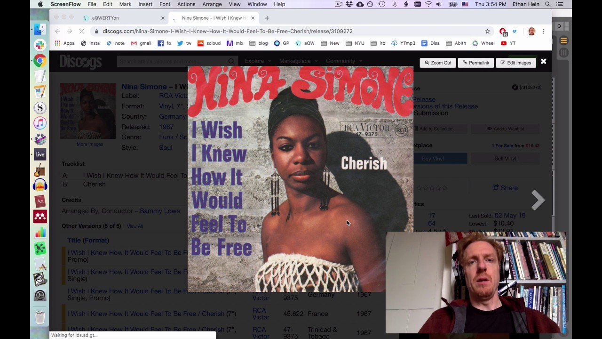Open Finder from the dock
The image size is (602, 339).
click(40, 29)
